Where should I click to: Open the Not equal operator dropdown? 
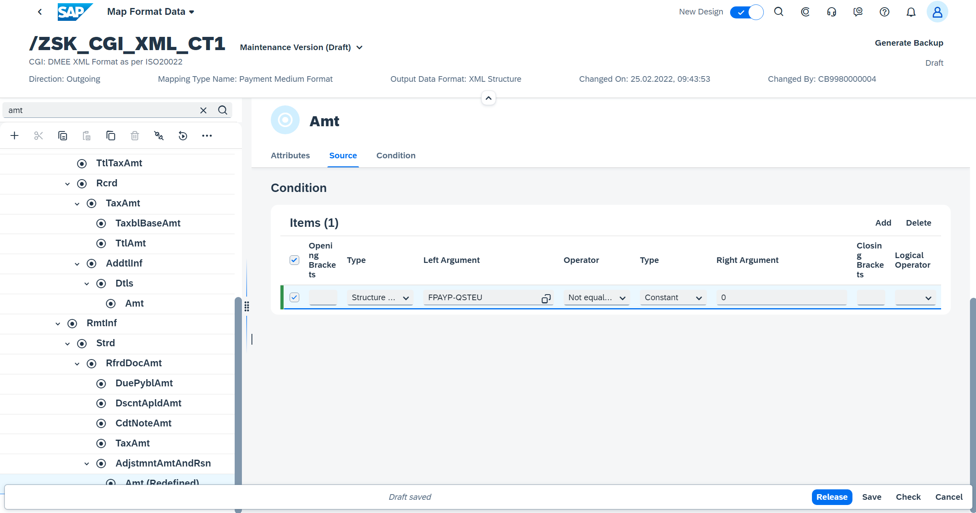(597, 298)
